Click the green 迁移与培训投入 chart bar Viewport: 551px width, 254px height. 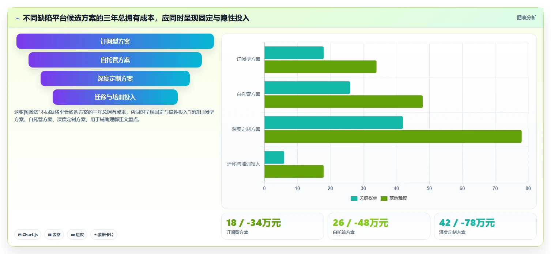pos(294,172)
